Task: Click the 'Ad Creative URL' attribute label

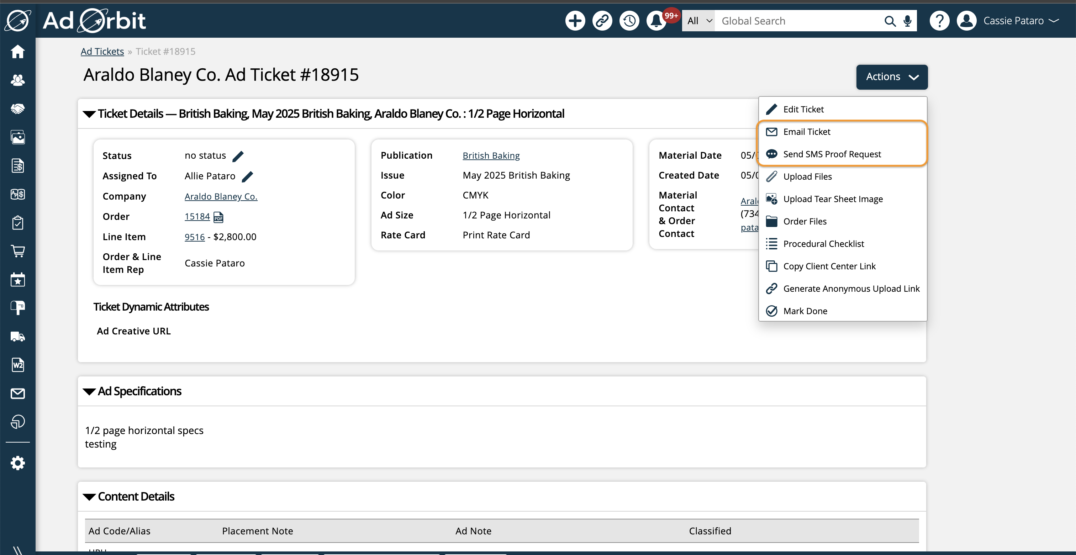Action: [x=134, y=331]
